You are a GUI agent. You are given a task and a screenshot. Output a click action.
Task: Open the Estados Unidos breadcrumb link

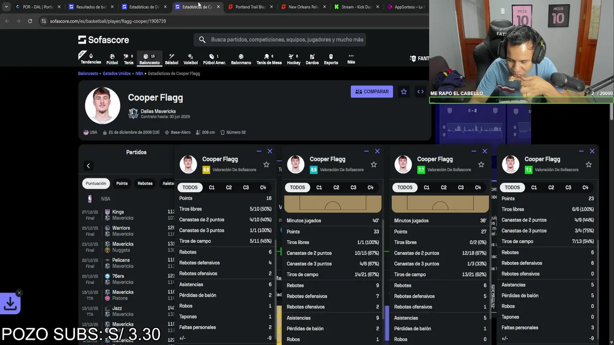tap(117, 73)
